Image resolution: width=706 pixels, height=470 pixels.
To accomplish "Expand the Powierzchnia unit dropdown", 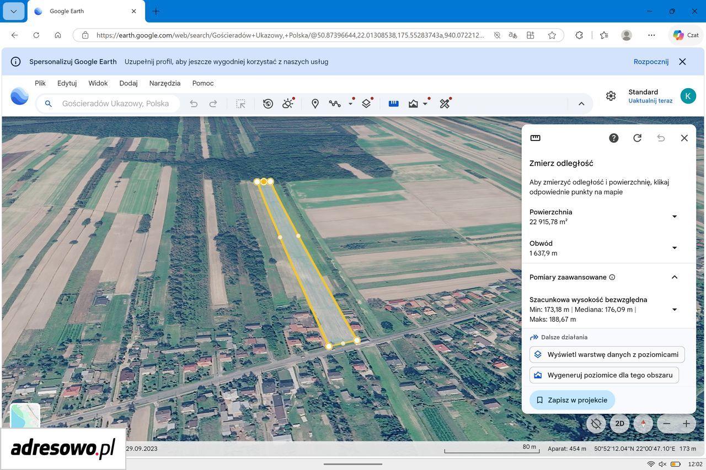I will click(x=674, y=217).
